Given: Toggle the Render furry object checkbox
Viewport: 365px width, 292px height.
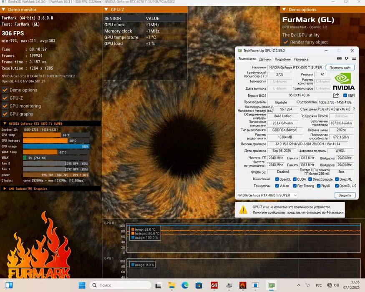Looking at the screenshot, I should coord(286,42).
